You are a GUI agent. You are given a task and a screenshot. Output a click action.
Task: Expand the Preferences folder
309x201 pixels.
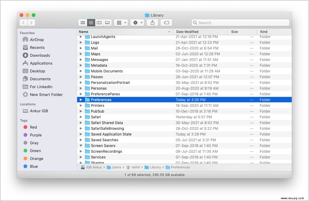click(81, 100)
